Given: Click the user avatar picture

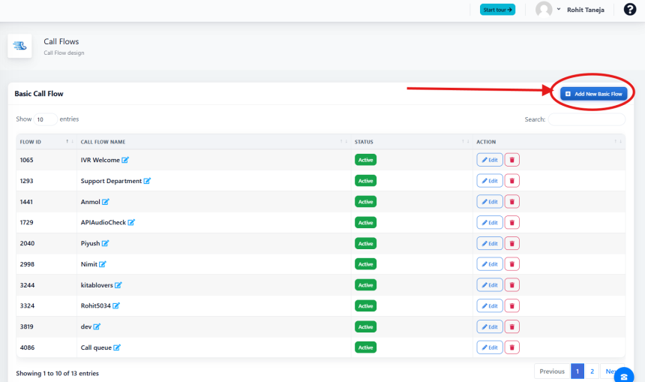Looking at the screenshot, I should tap(544, 9).
